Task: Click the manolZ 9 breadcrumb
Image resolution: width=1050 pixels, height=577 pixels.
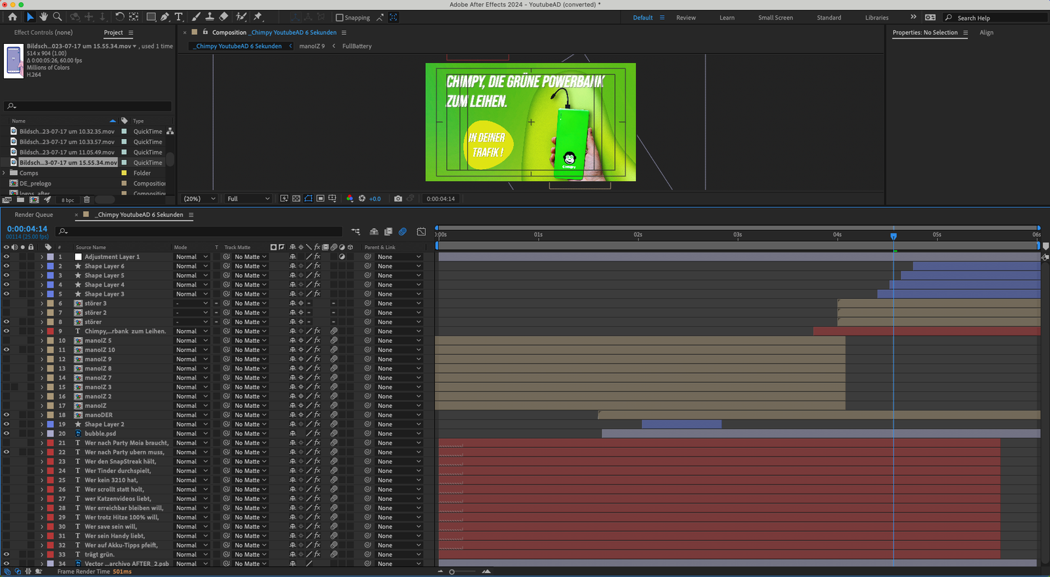Action: pos(312,46)
